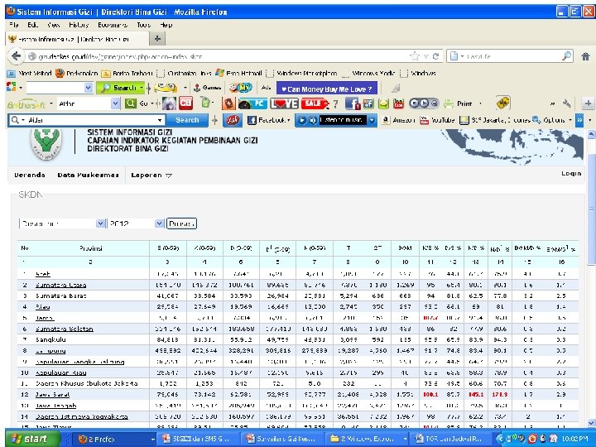
Task: Click the browser address bar
Action: pyautogui.click(x=207, y=56)
